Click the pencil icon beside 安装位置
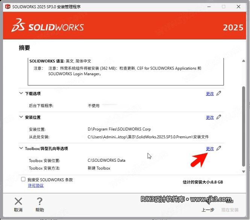This screenshot has width=250, height=220. pos(218,117)
